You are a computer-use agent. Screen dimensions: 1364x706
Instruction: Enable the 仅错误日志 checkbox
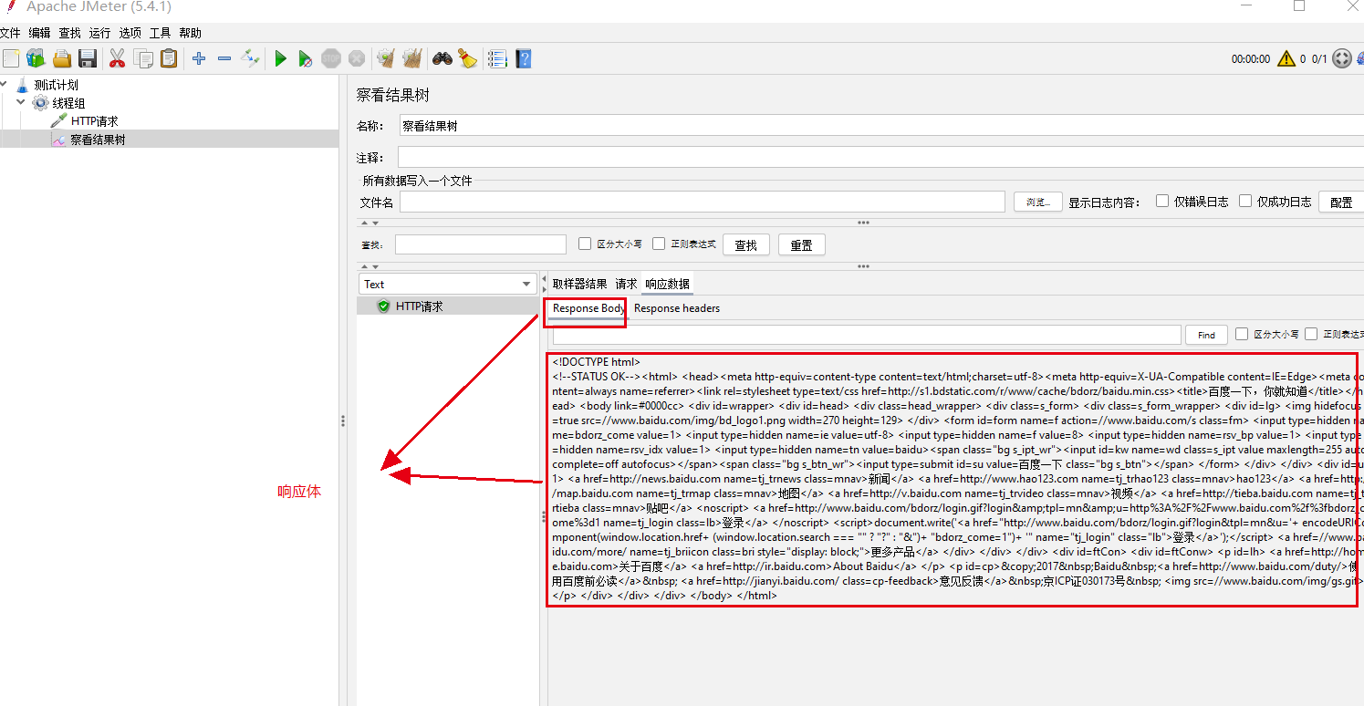coord(1162,201)
